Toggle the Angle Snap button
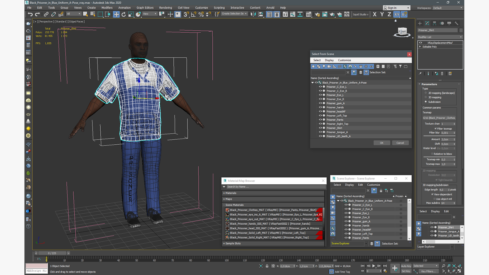This screenshot has height=275, width=489. pyautogui.click(x=194, y=14)
